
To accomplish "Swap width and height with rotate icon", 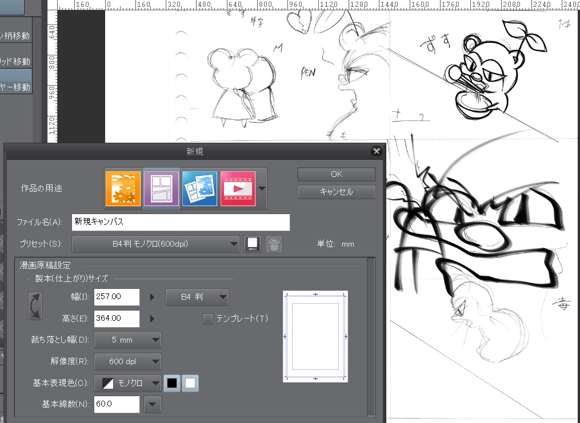I will click(x=35, y=306).
